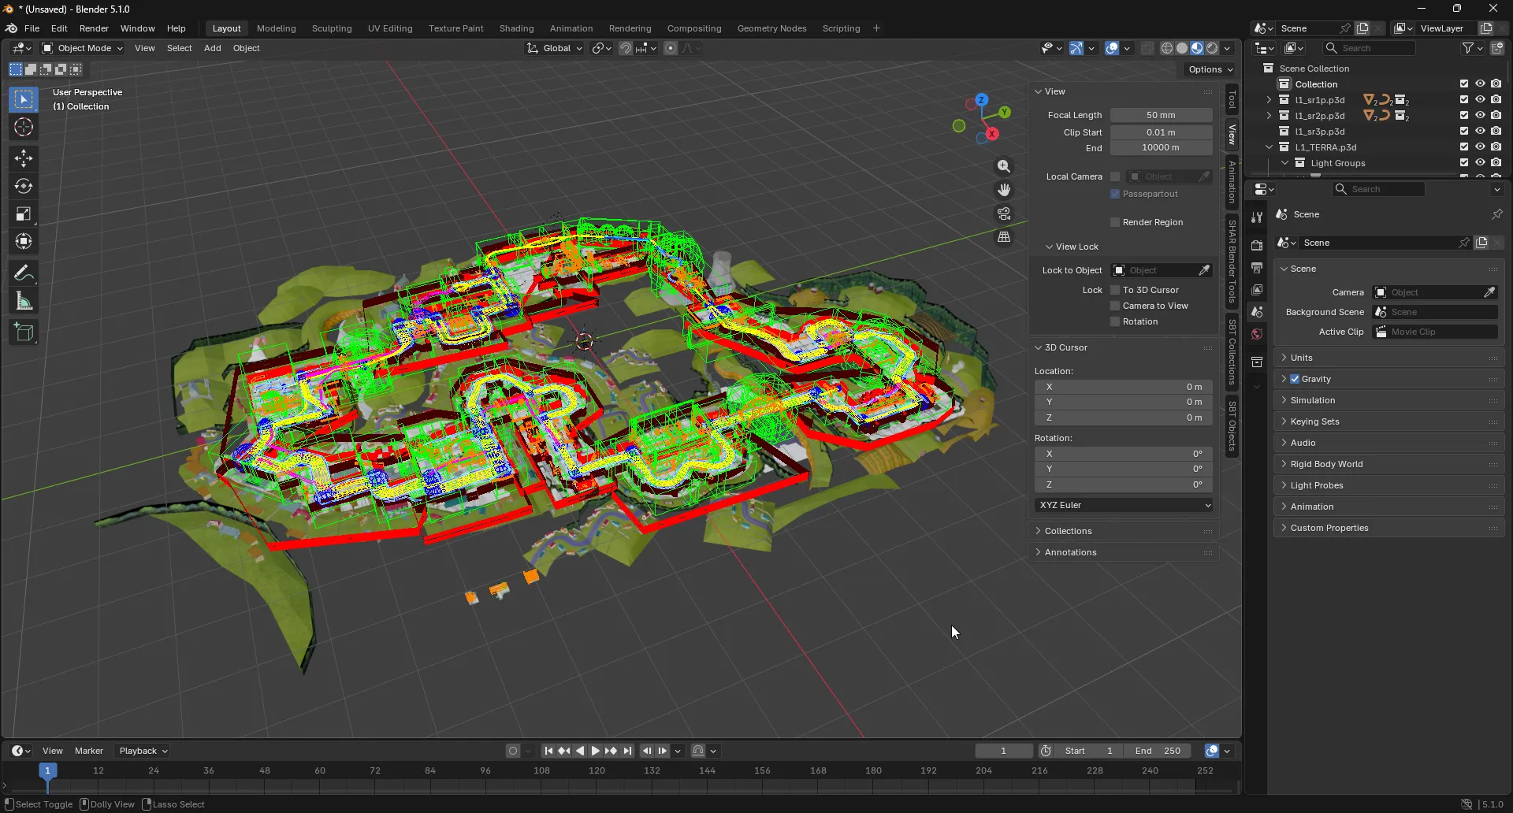Enable Render Region checkbox
Image resolution: width=1513 pixels, height=813 pixels.
point(1115,222)
